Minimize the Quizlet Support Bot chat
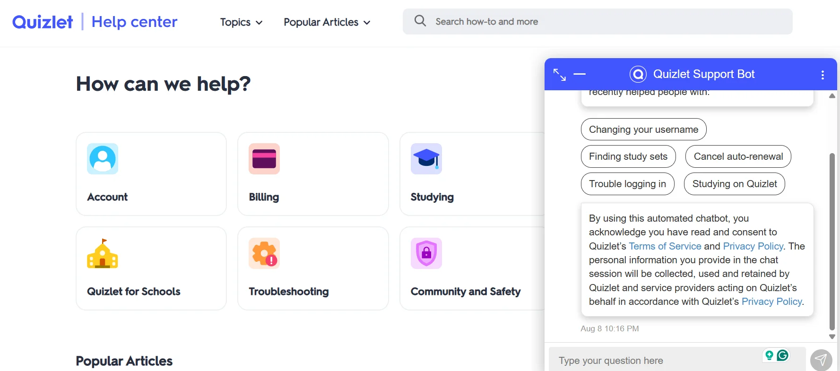This screenshot has width=840, height=371. 580,74
